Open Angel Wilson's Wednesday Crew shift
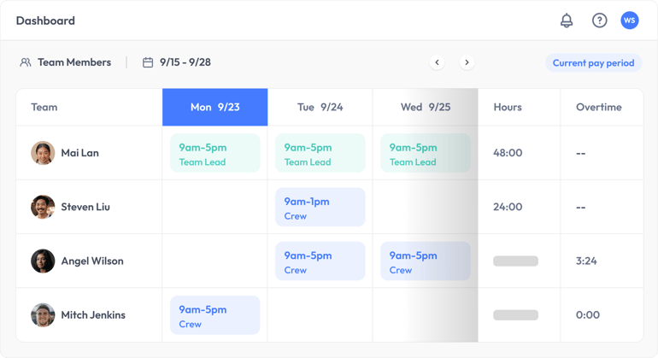 [x=426, y=261]
